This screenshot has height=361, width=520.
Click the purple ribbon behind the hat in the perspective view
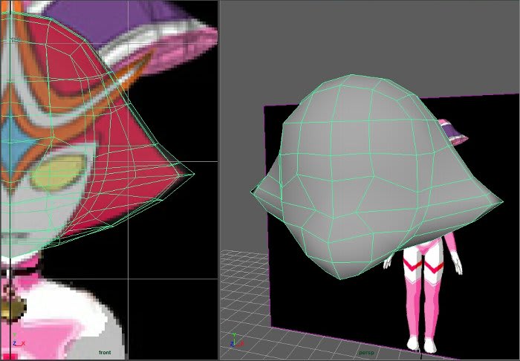(x=453, y=133)
